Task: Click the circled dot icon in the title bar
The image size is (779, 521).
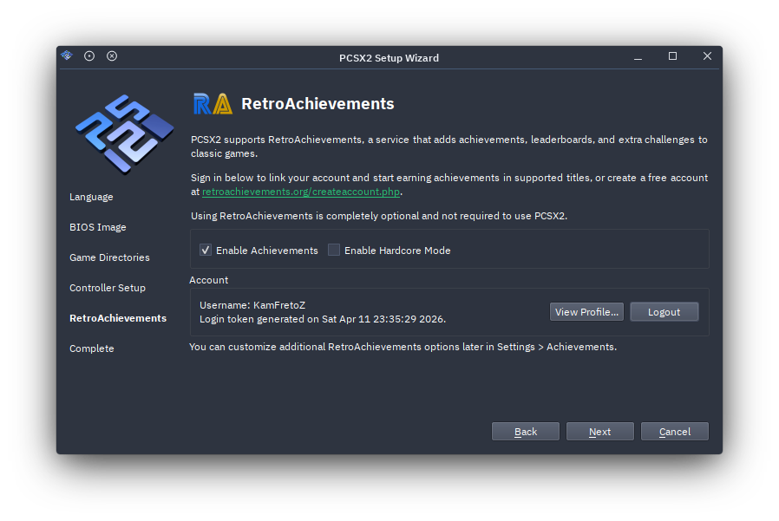Action: click(x=89, y=55)
